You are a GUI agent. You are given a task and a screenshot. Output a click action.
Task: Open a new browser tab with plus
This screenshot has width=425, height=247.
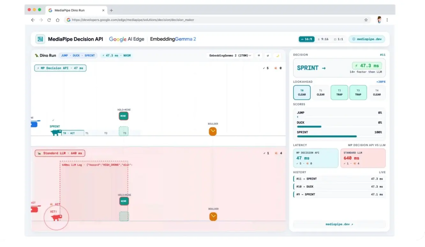pyautogui.click(x=111, y=10)
